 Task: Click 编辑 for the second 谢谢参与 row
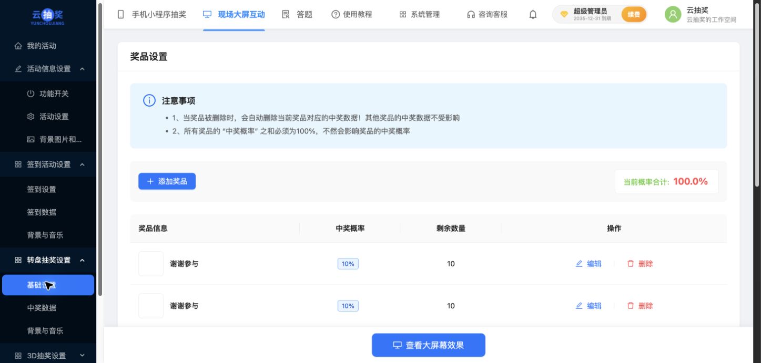pos(588,306)
